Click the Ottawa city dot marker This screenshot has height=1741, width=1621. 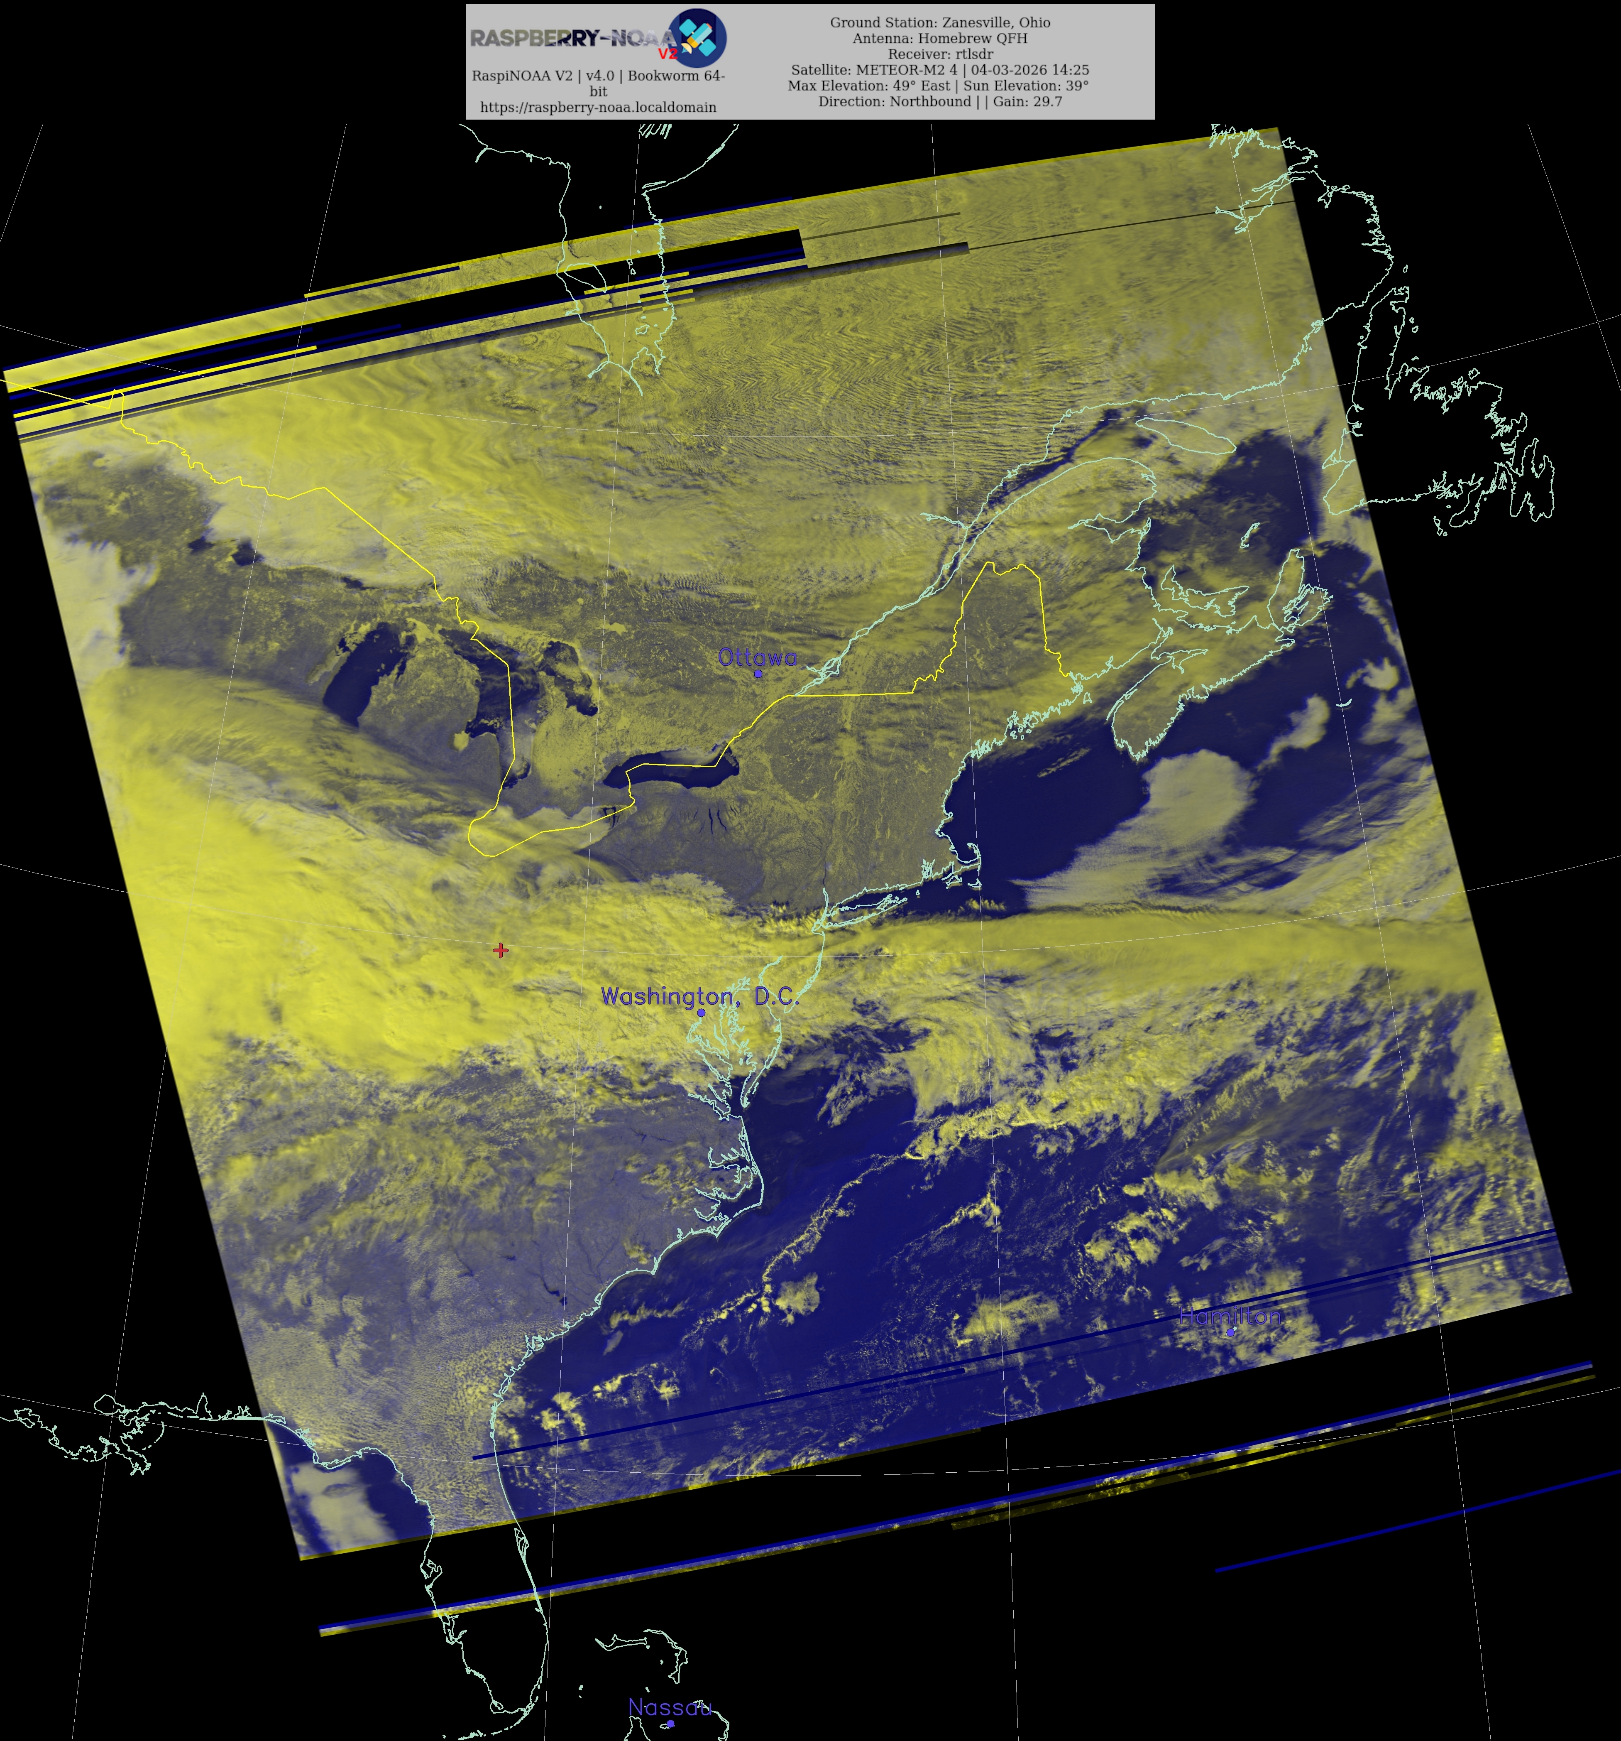pyautogui.click(x=758, y=674)
